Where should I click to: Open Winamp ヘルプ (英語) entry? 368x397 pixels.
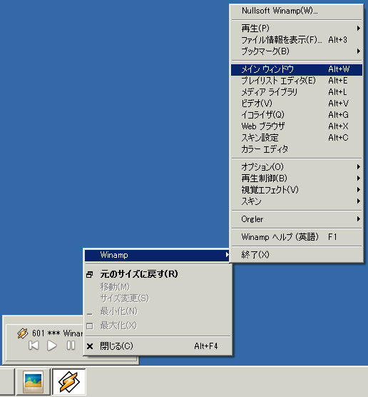tap(297, 237)
